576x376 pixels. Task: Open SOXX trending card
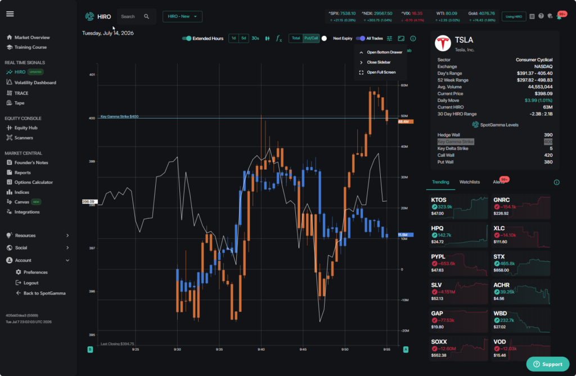[458, 348]
